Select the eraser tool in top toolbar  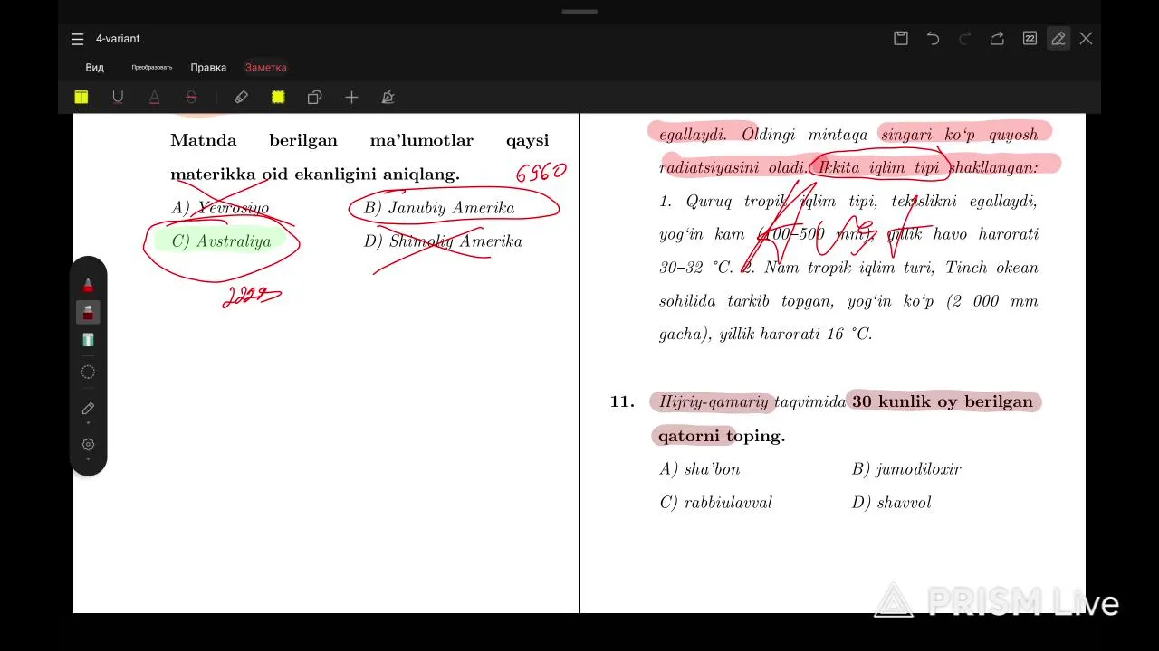[242, 97]
